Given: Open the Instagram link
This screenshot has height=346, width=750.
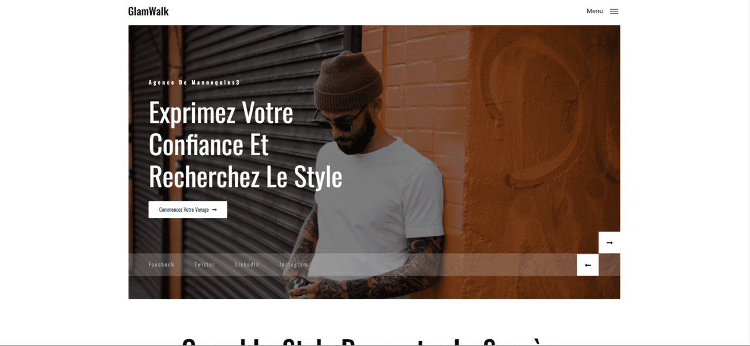Looking at the screenshot, I should (x=294, y=265).
